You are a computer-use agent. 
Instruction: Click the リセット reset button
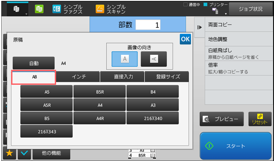tap(260, 119)
